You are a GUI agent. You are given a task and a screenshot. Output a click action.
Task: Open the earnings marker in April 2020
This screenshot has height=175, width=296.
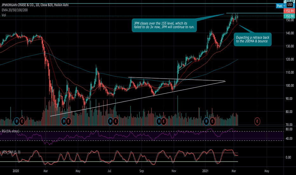[x=69, y=121]
